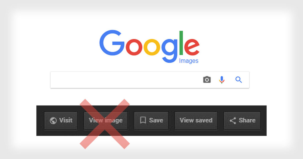
Task: Click the blue capital G in the logo
Action: (112, 43)
